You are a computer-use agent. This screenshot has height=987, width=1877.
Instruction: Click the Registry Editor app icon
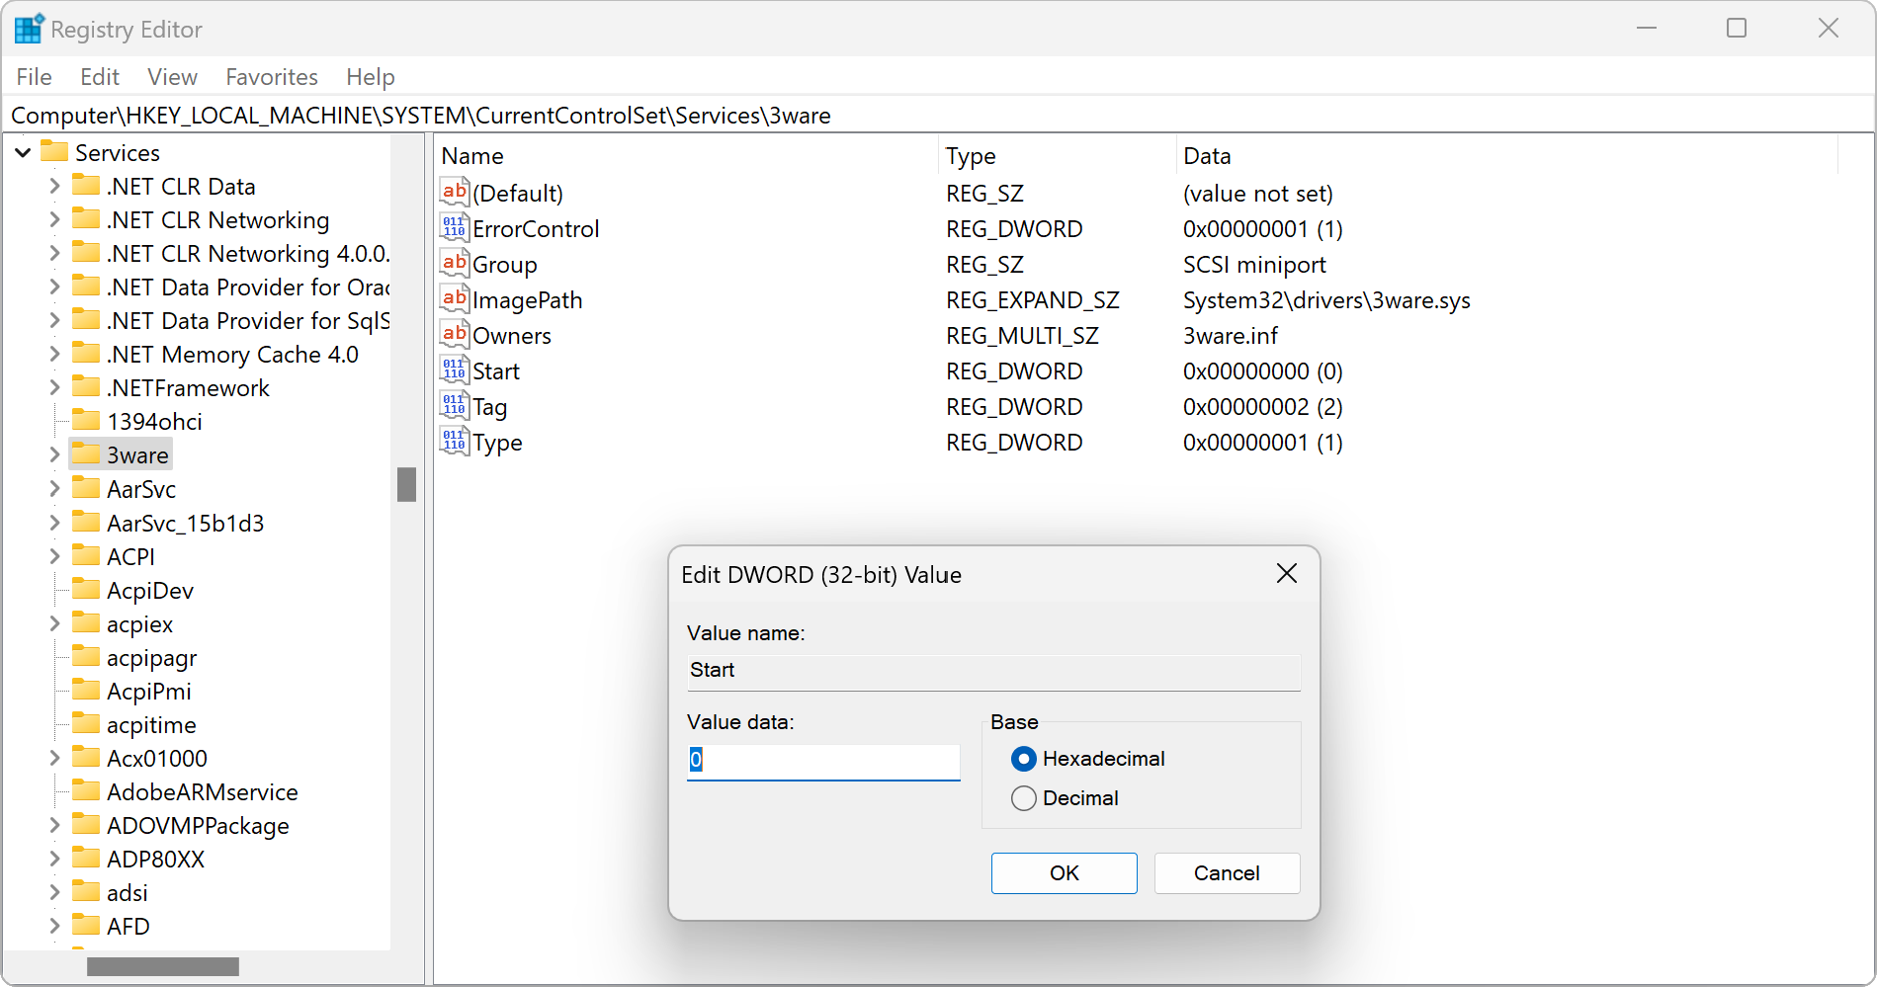click(x=28, y=30)
